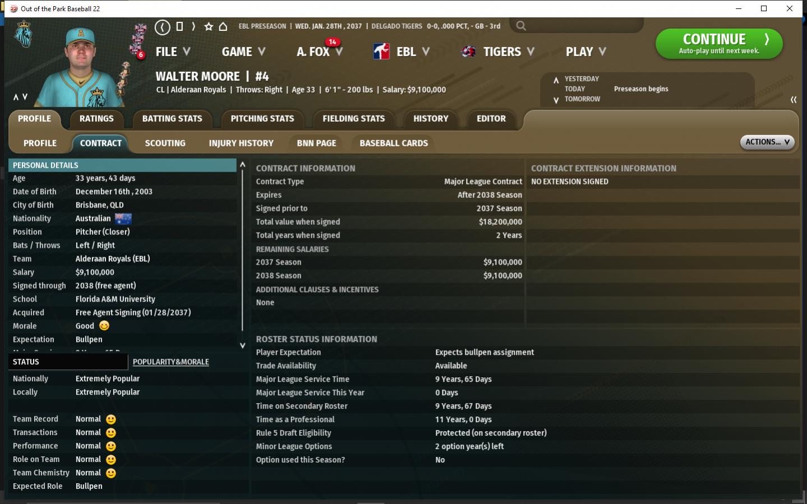Switch to the PITCHING STATS tab
The height and width of the screenshot is (504, 807).
(x=262, y=119)
